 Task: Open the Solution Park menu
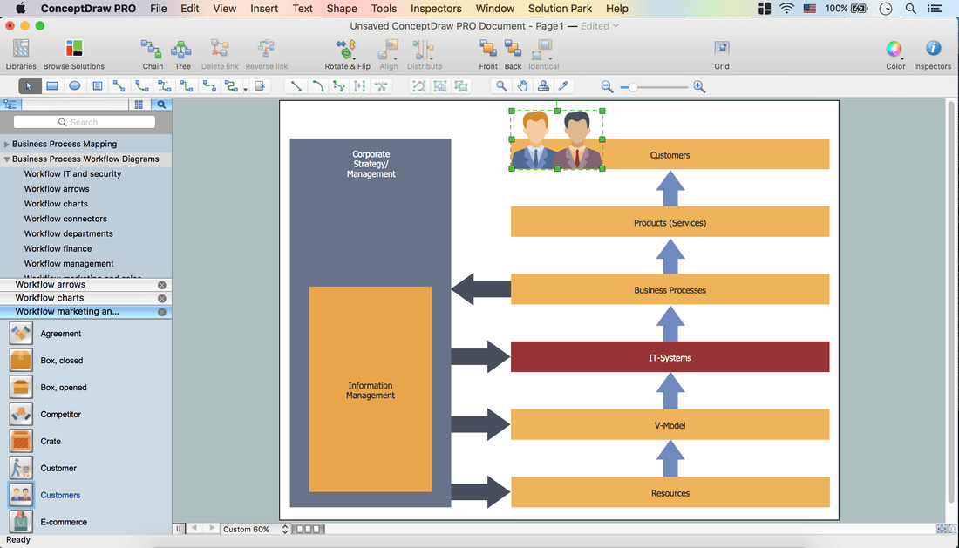click(x=560, y=9)
